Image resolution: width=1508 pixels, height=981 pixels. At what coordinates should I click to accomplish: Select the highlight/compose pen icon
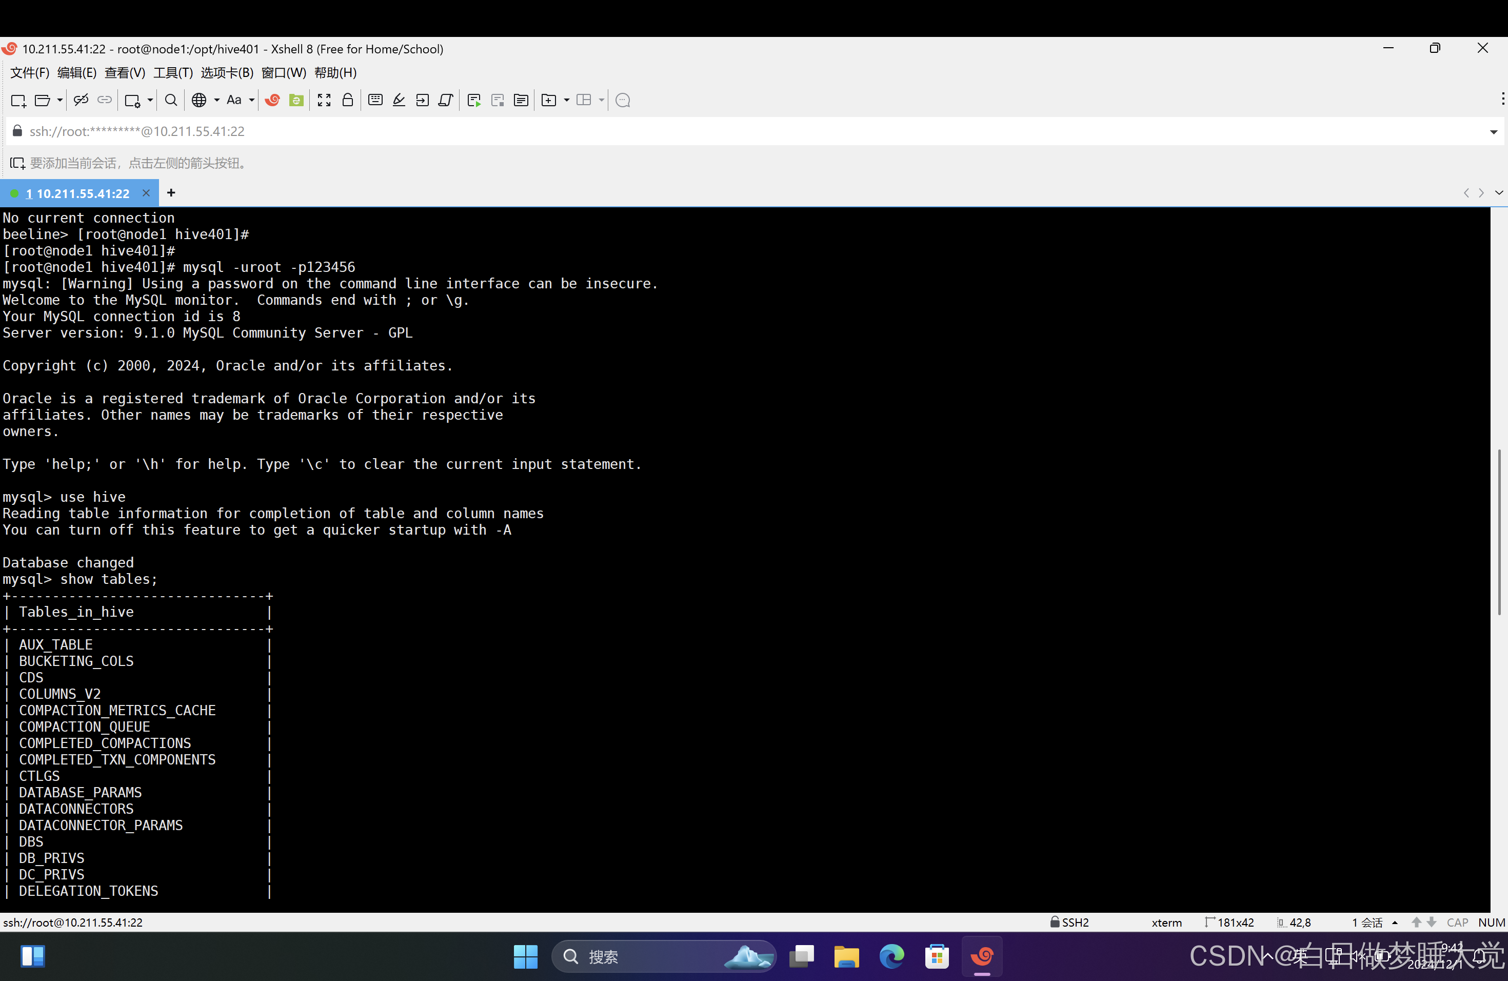399,100
